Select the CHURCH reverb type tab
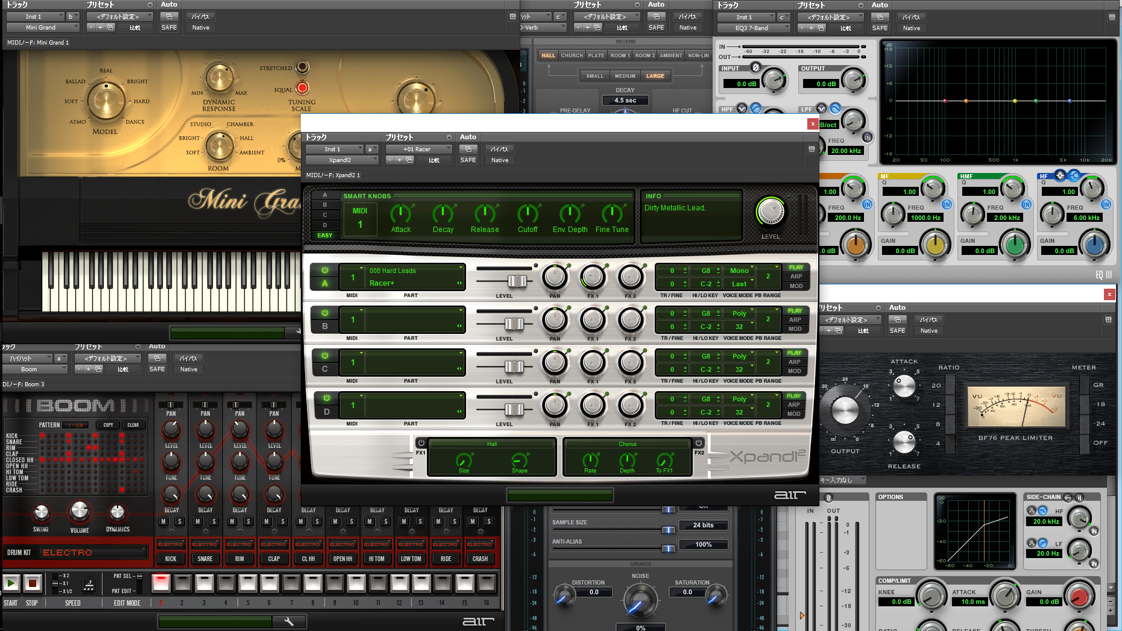Image resolution: width=1122 pixels, height=631 pixels. (x=572, y=55)
